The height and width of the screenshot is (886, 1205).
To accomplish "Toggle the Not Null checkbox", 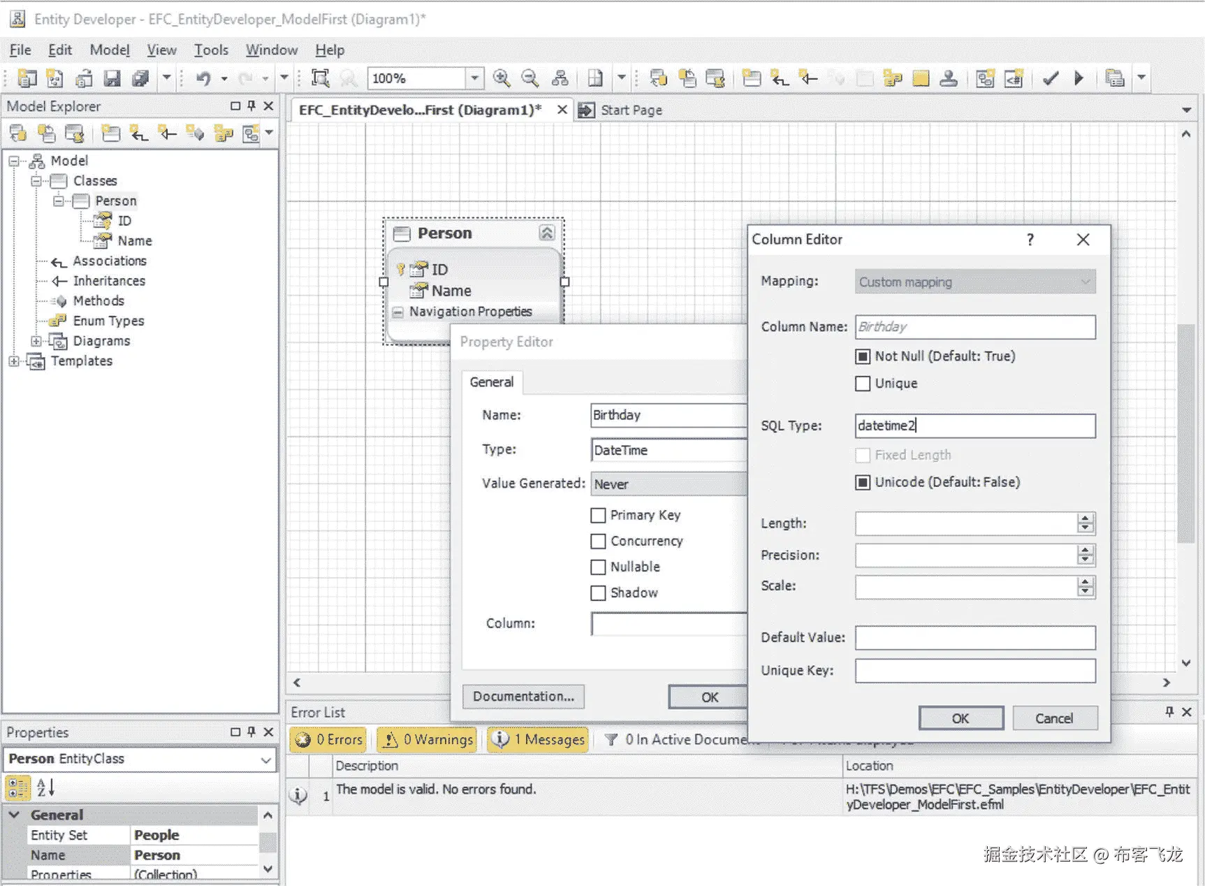I will coord(863,356).
